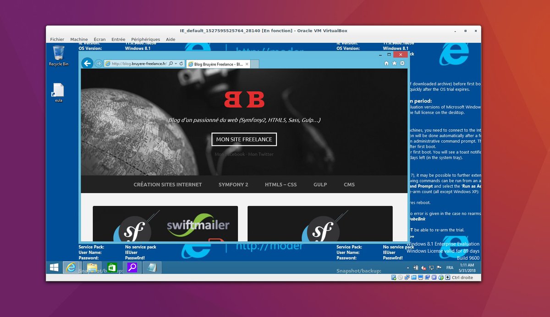Open GULP navigation item
550x317 pixels.
(x=320, y=184)
